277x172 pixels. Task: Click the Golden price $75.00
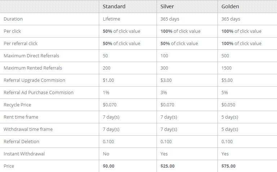pyautogui.click(x=228, y=166)
